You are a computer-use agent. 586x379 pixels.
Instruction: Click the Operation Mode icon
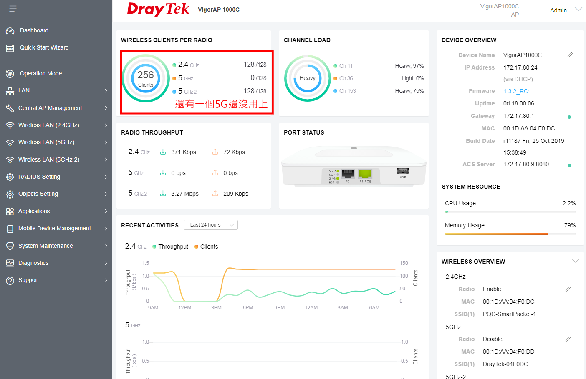tap(10, 74)
